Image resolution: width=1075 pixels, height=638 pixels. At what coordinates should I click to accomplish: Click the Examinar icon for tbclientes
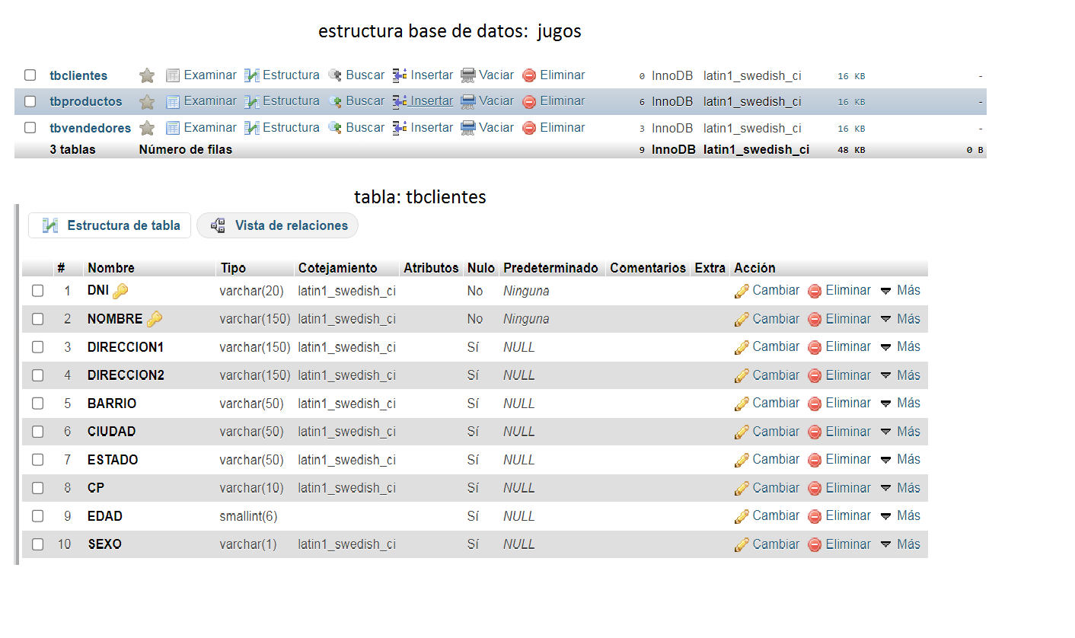click(173, 75)
